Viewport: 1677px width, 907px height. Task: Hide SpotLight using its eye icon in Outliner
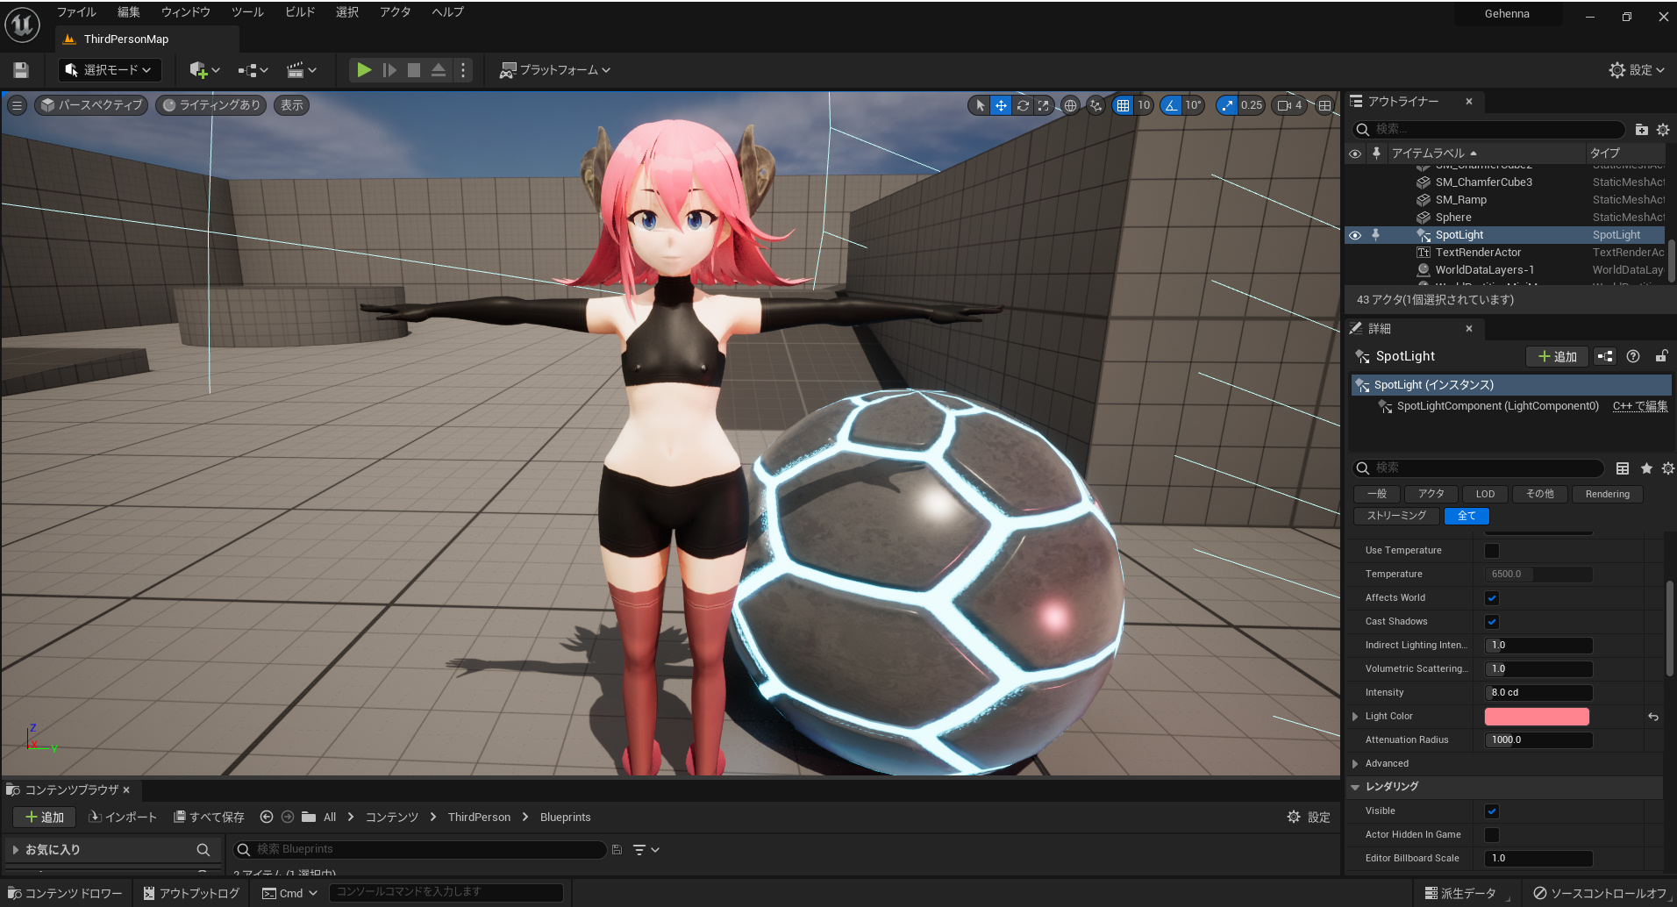[1355, 235]
